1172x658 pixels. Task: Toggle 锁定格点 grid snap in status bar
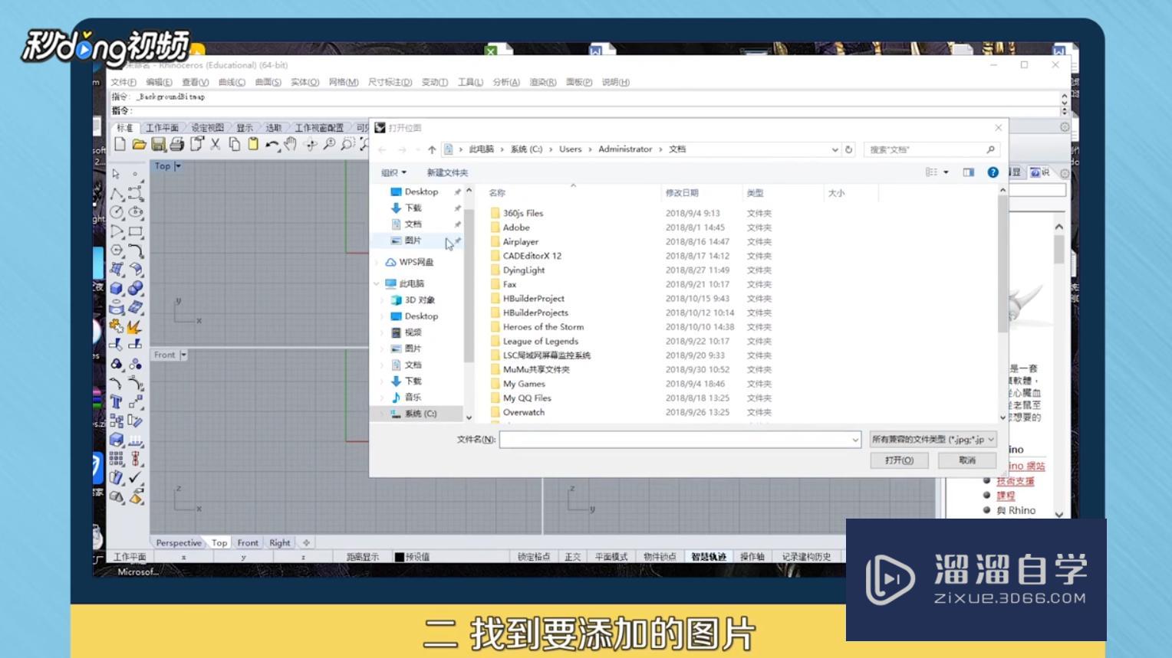534,557
